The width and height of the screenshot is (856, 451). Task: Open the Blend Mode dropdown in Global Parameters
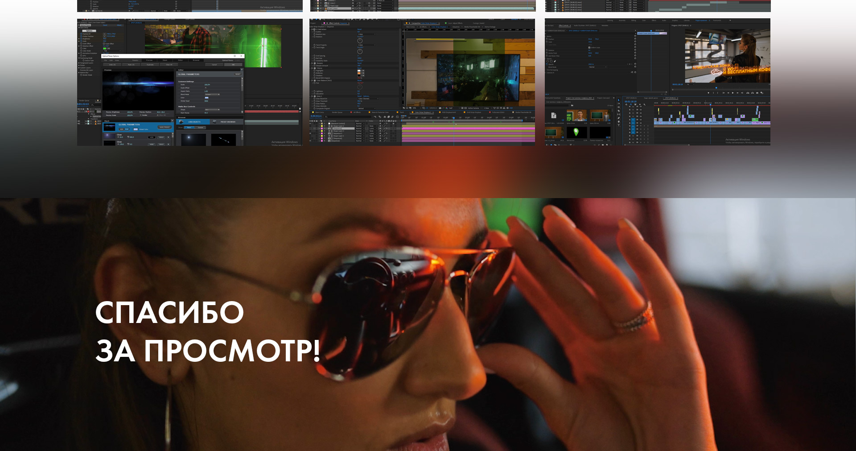(x=212, y=95)
